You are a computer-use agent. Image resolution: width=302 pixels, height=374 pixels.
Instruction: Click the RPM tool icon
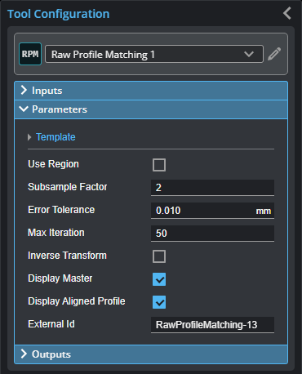(x=30, y=54)
